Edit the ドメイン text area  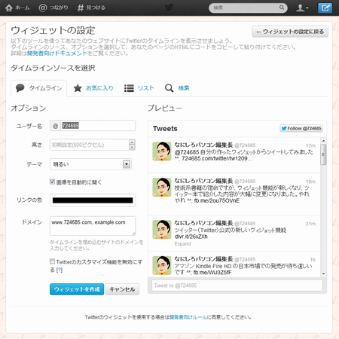tap(93, 226)
